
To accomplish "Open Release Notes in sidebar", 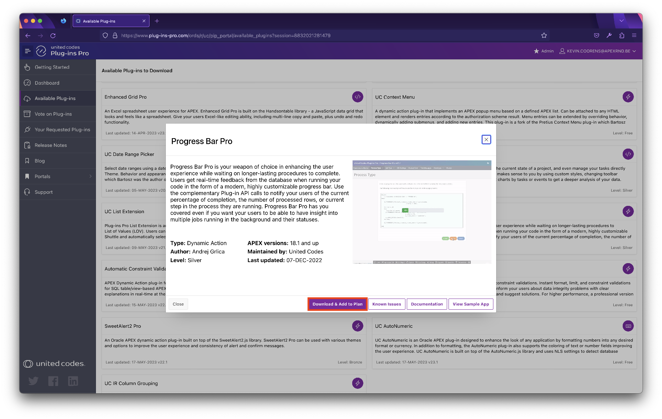I will tap(58, 145).
